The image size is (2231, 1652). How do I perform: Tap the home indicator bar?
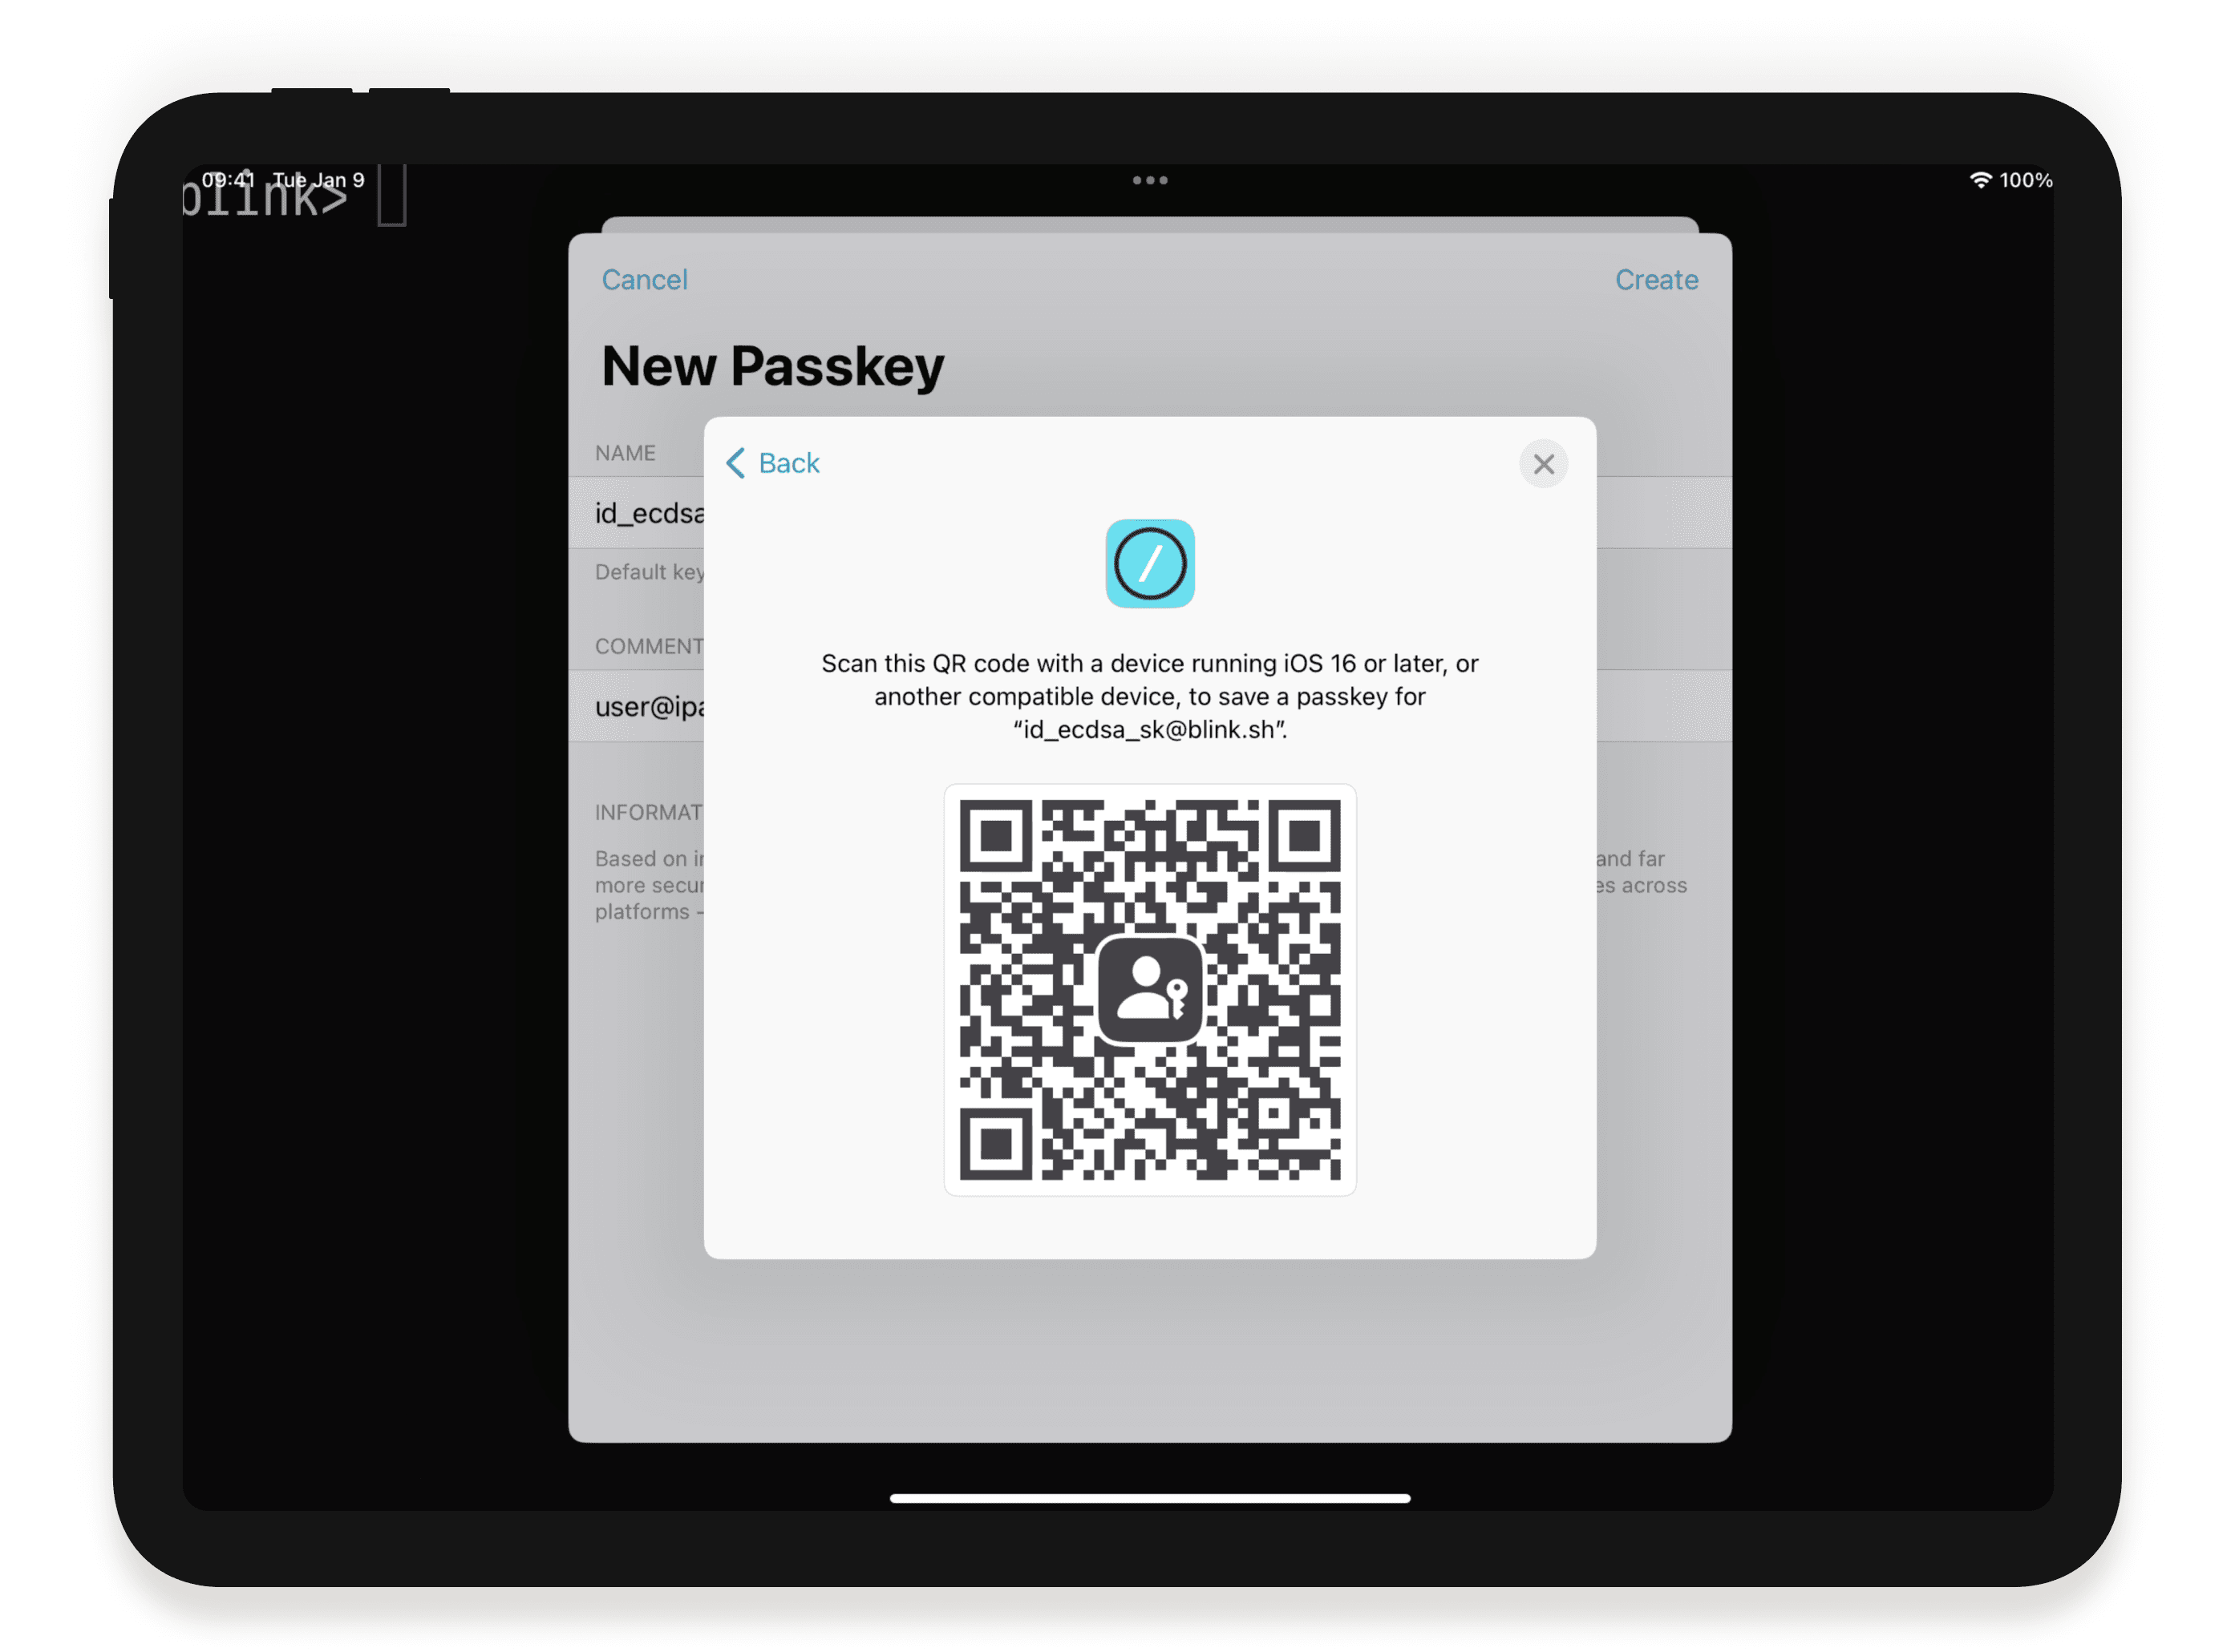[x=1149, y=1497]
